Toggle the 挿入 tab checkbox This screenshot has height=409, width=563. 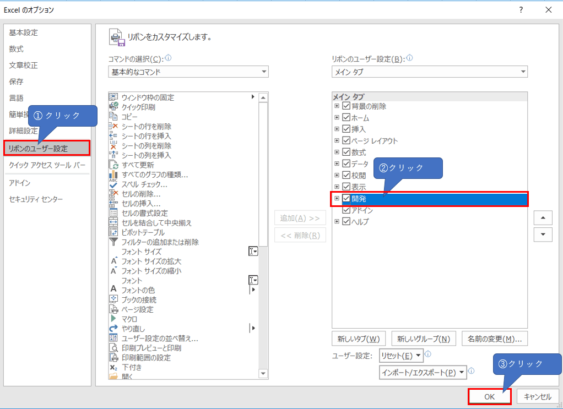[346, 129]
